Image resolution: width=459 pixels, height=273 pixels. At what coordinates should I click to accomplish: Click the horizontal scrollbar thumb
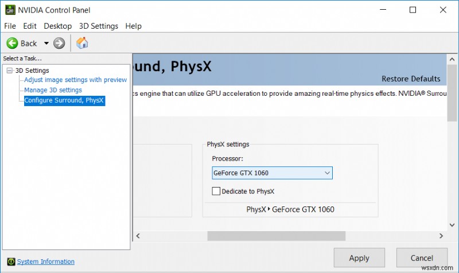click(277, 236)
